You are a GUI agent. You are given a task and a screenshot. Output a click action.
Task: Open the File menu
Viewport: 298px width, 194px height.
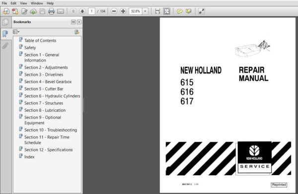point(4,3)
